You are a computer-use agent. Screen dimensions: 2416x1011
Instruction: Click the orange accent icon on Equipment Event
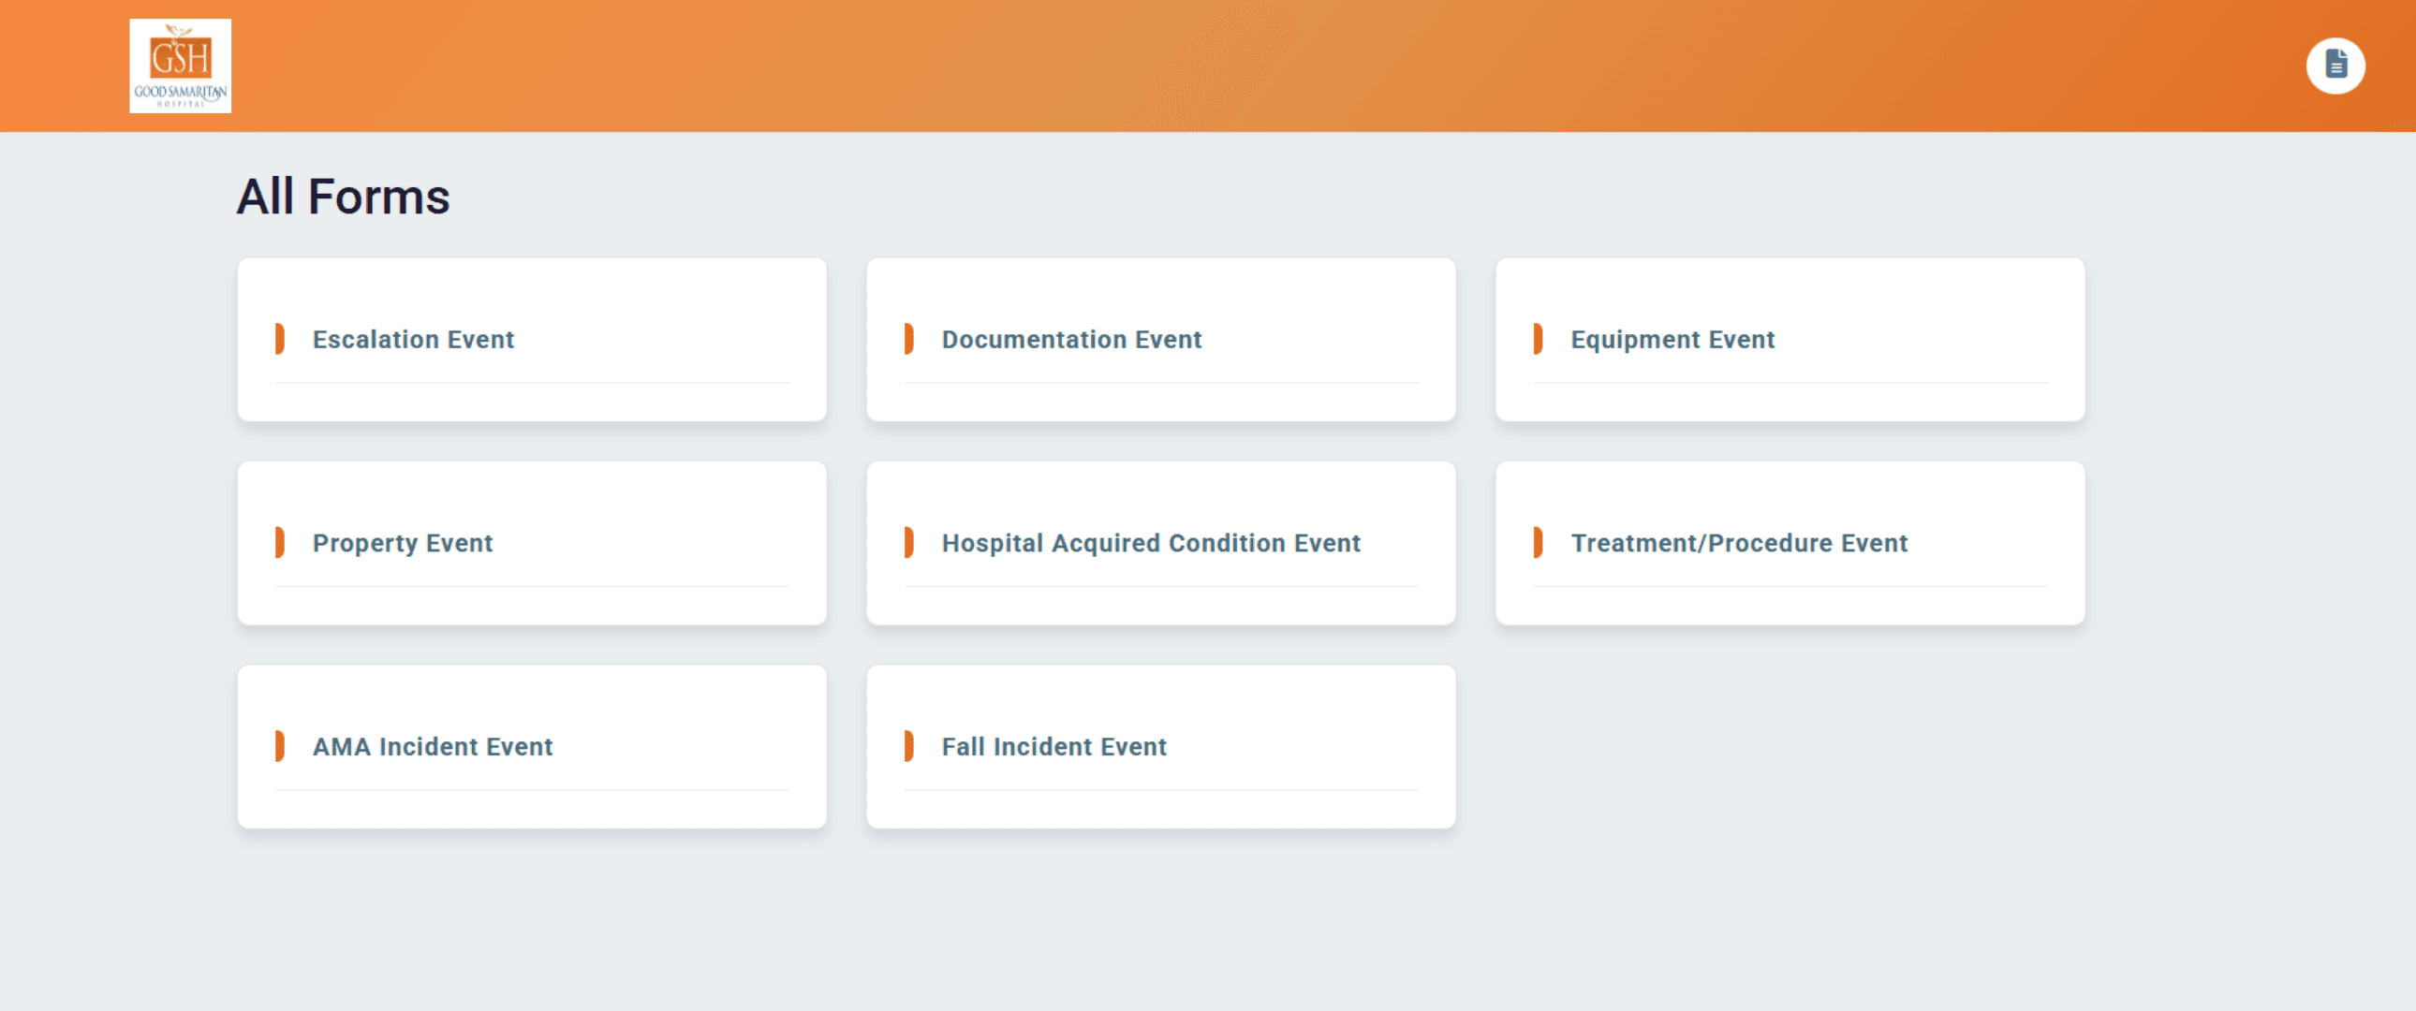point(1539,340)
